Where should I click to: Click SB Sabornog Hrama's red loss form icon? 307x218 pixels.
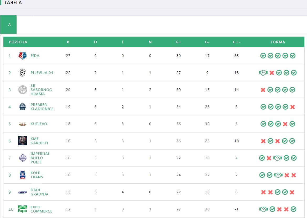[x=263, y=90]
